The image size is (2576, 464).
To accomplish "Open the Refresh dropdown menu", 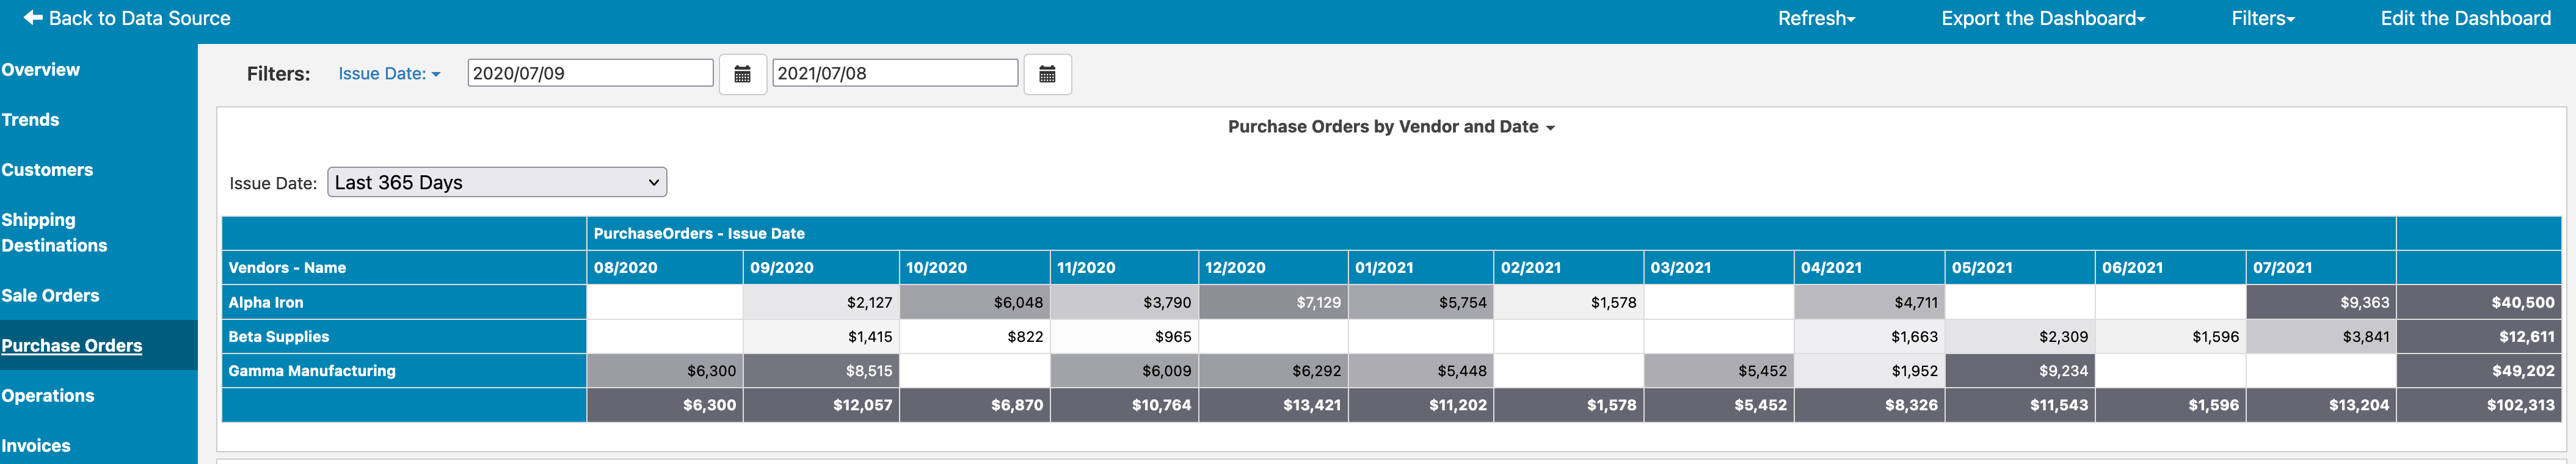I will pos(1816,18).
